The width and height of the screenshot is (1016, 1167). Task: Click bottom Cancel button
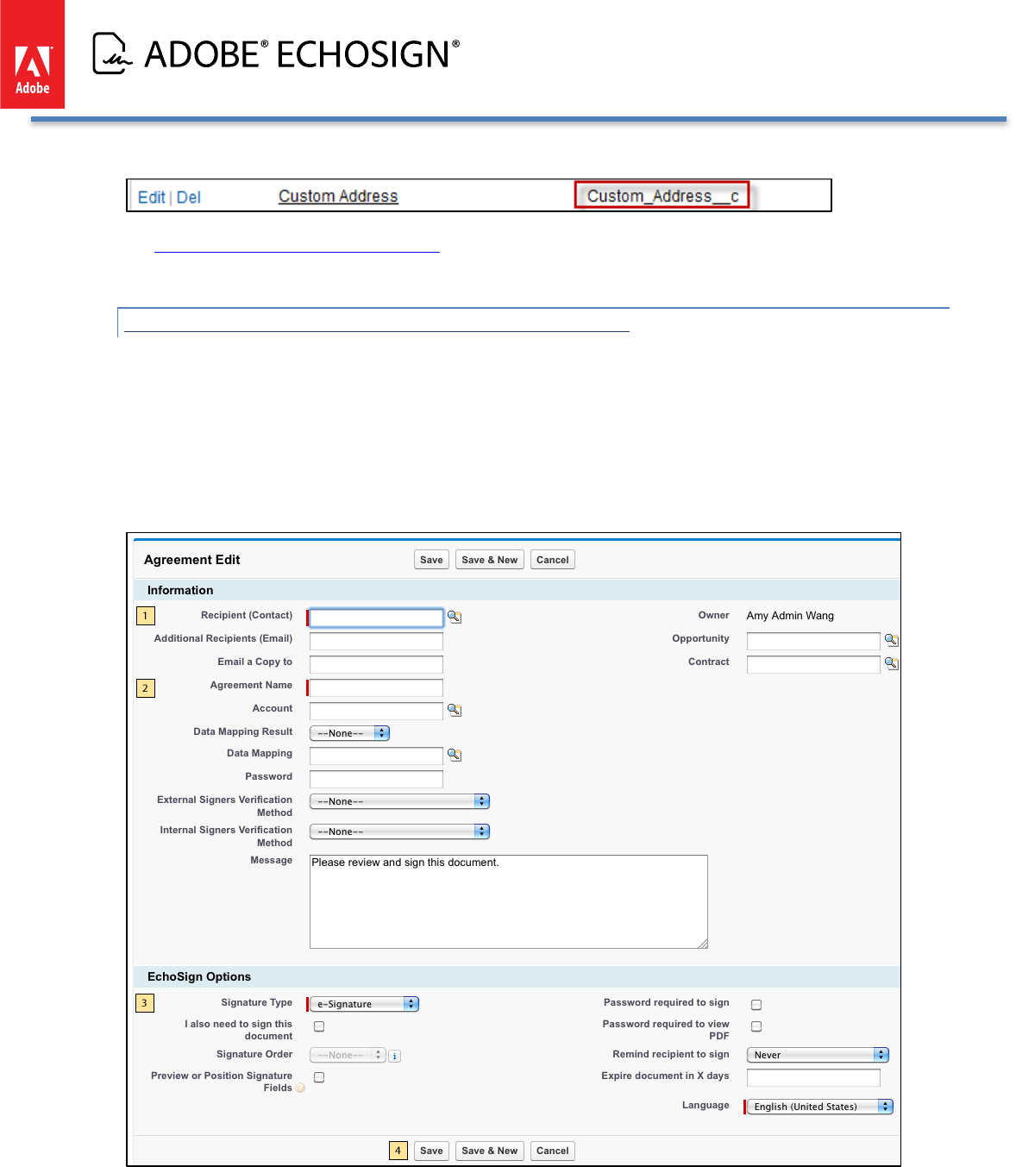[552, 1151]
